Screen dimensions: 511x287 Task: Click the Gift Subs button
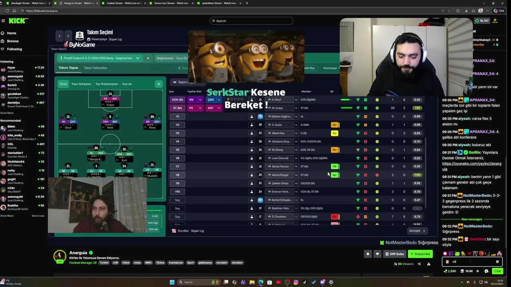pos(394,254)
